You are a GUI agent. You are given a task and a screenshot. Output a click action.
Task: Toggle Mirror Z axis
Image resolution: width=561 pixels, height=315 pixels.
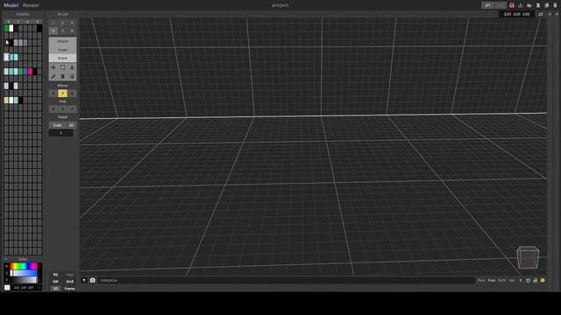(72, 94)
